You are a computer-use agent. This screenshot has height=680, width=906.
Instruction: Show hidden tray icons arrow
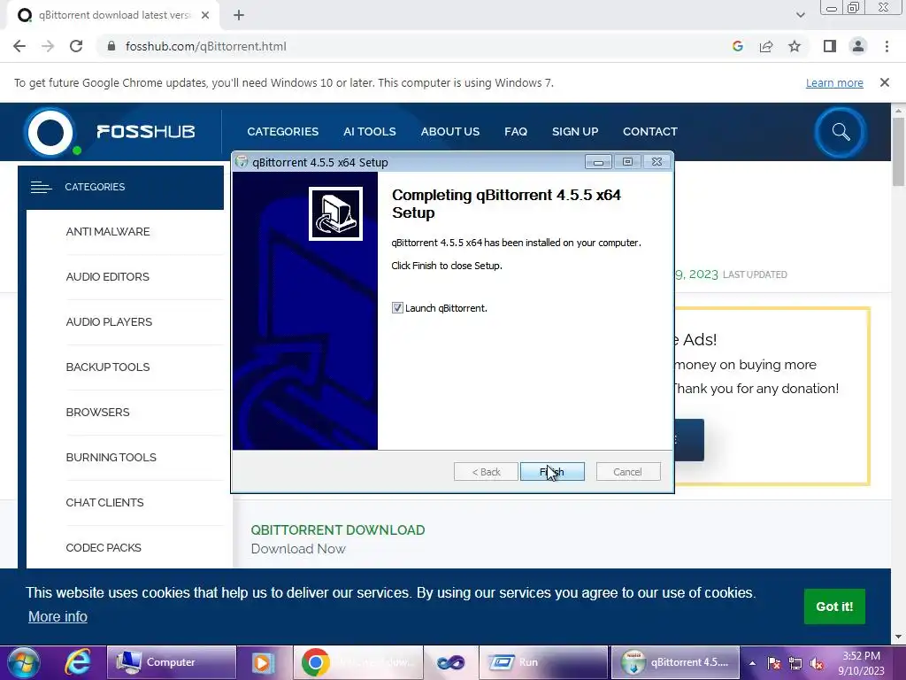point(752,663)
